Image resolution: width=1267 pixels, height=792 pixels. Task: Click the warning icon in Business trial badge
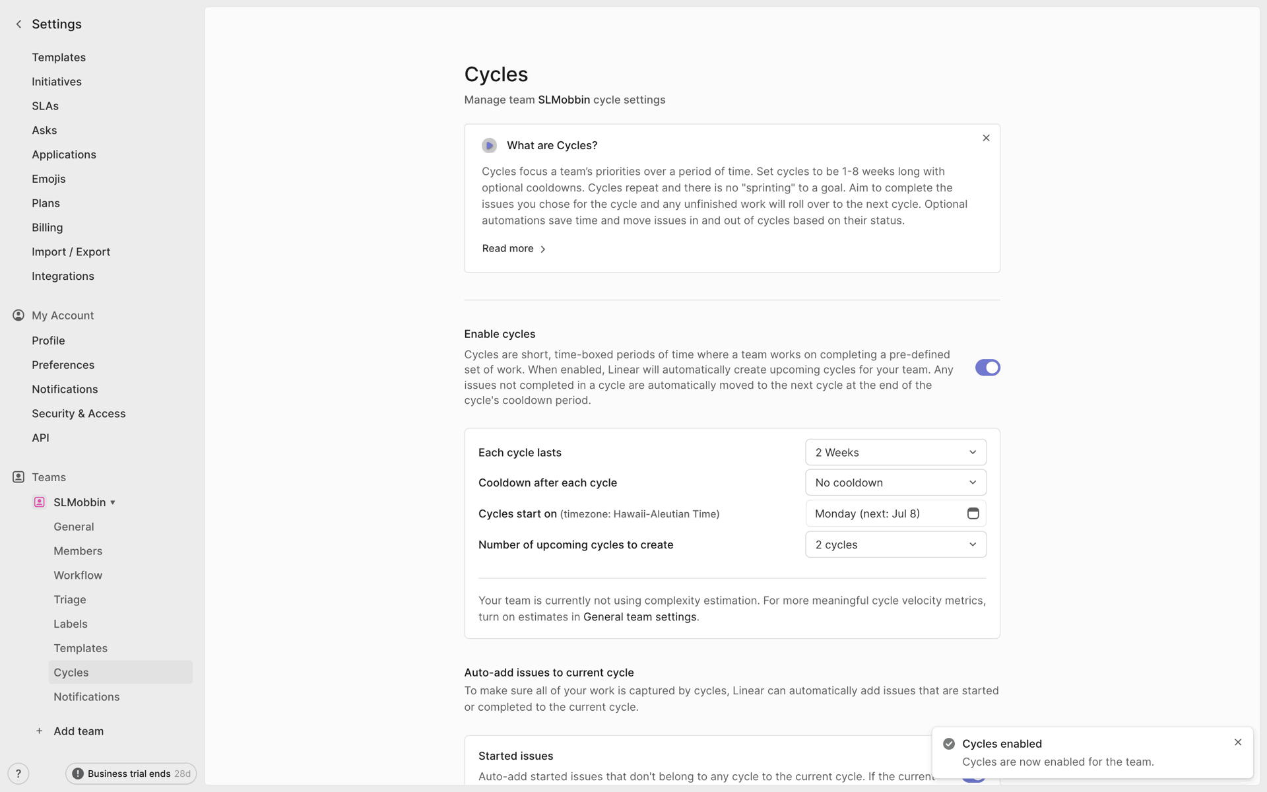(x=78, y=774)
